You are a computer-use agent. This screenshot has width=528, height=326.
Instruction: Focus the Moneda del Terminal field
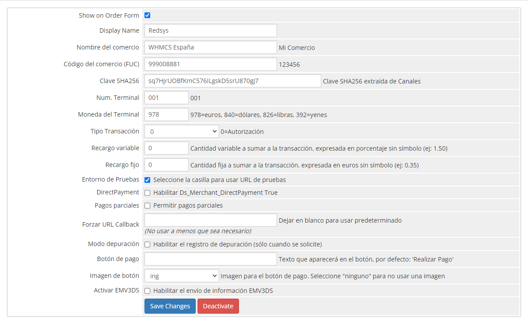167,114
